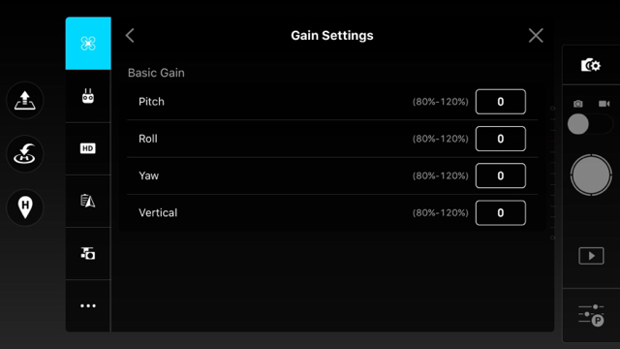The image size is (620, 349).
Task: Open the three-dot general settings
Action: [88, 305]
